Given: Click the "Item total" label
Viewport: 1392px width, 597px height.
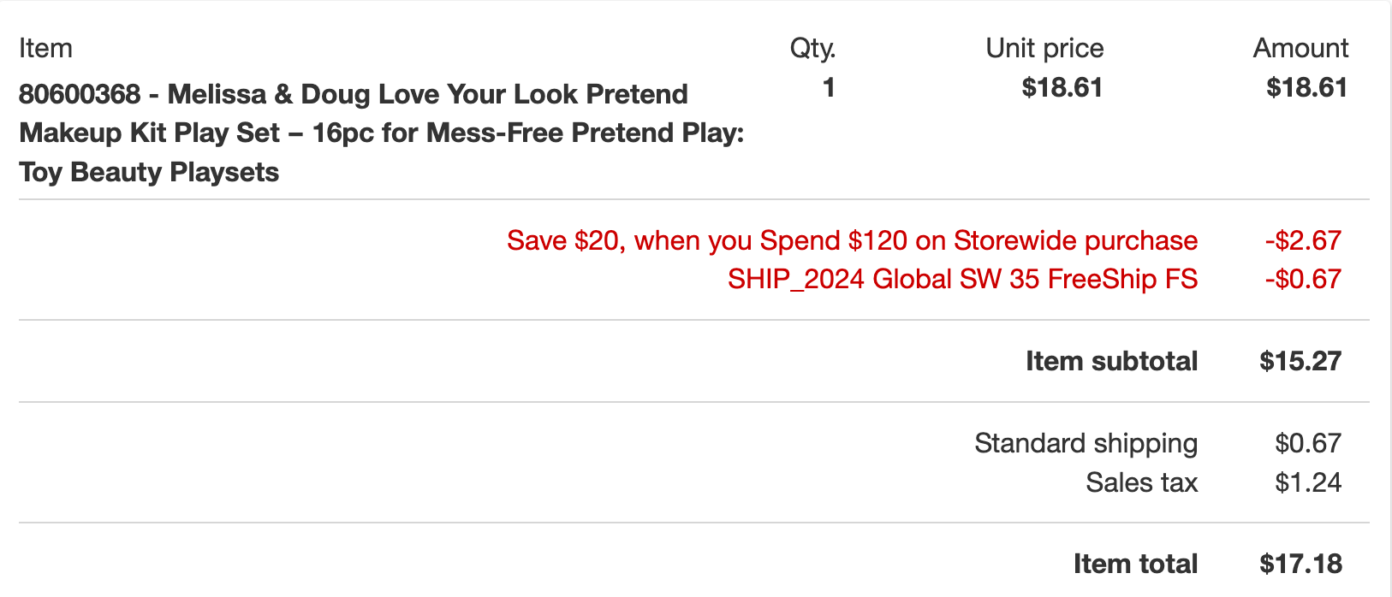Looking at the screenshot, I should point(1135,564).
